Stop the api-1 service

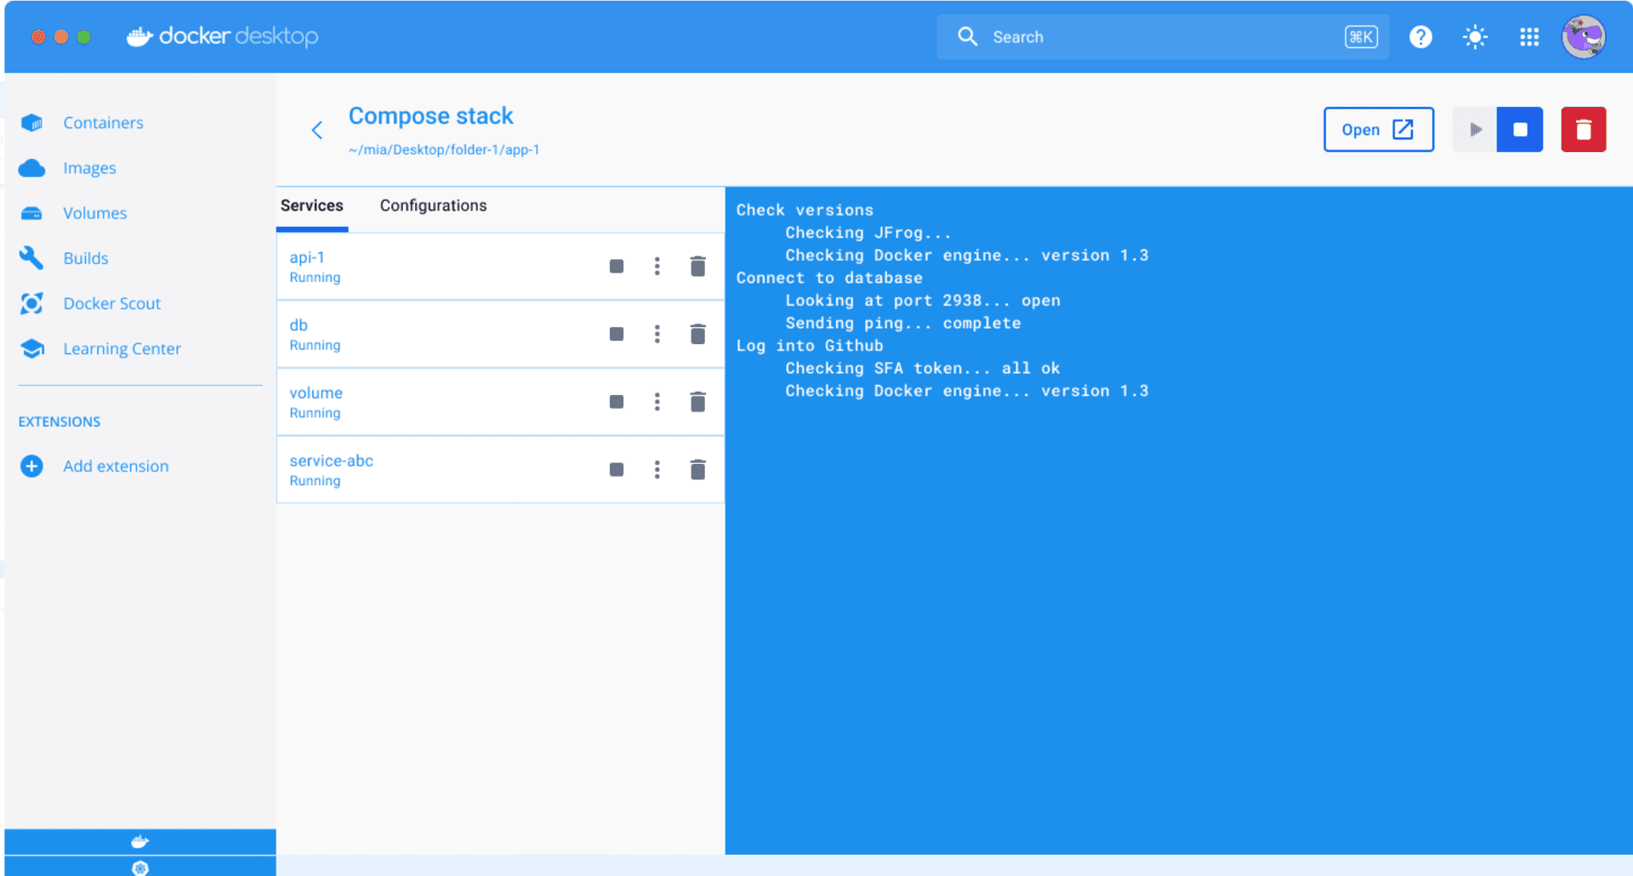617,267
